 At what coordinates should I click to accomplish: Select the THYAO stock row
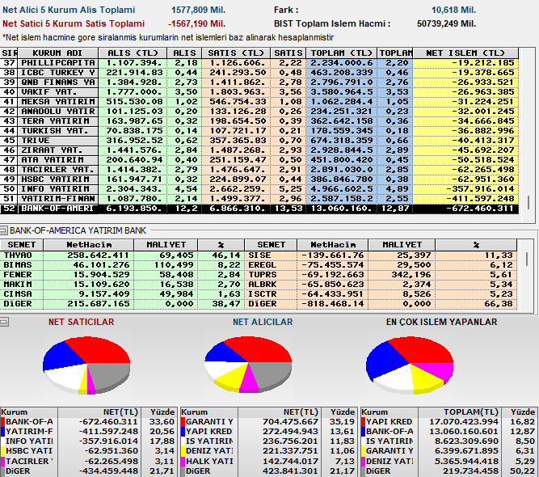coord(122,255)
